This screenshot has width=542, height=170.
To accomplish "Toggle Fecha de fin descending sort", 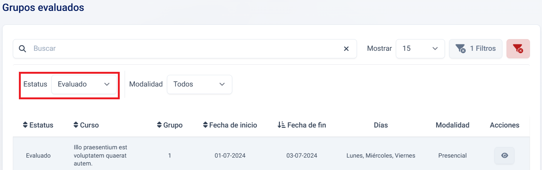I will point(281,125).
